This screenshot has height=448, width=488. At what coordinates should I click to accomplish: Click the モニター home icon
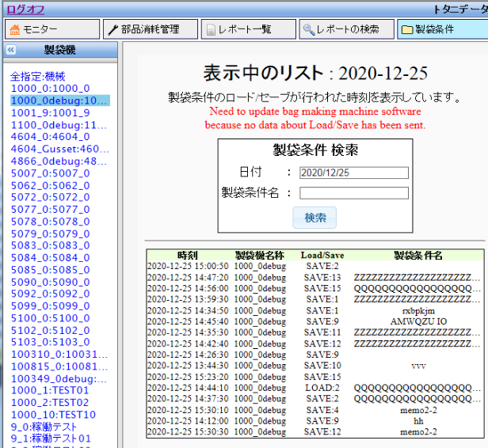tap(14, 29)
